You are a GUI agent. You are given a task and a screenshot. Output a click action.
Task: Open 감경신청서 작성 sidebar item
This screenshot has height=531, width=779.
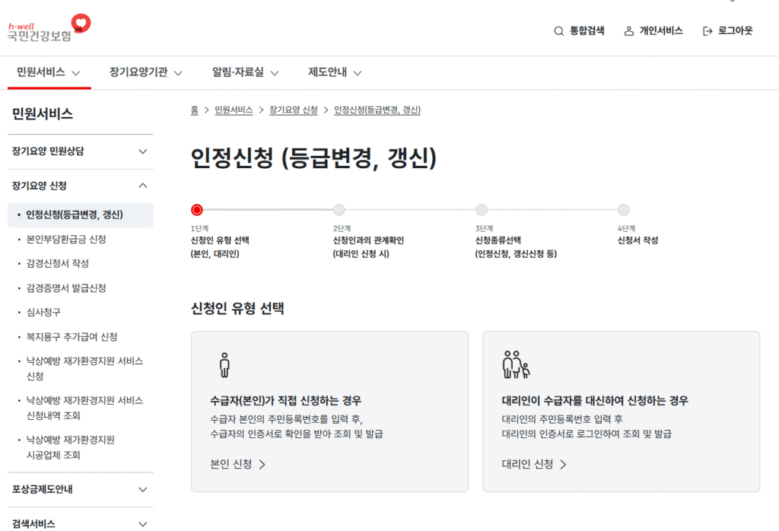57,264
